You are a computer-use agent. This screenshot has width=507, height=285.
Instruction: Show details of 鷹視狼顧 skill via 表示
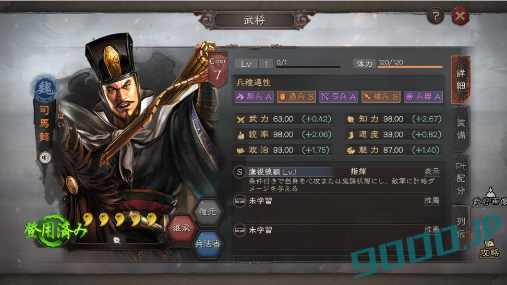click(x=432, y=171)
